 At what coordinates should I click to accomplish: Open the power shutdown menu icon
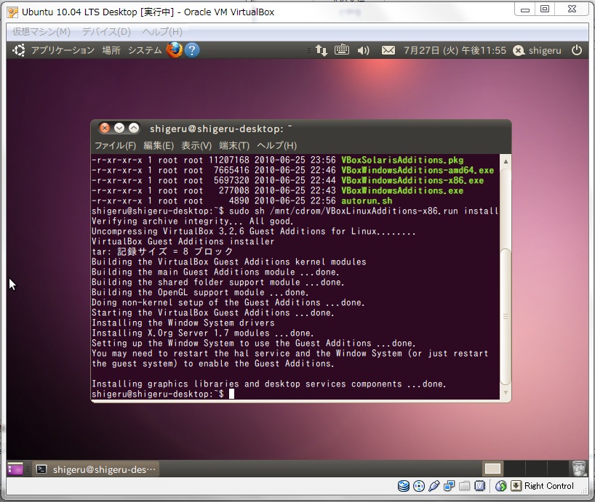tap(577, 50)
